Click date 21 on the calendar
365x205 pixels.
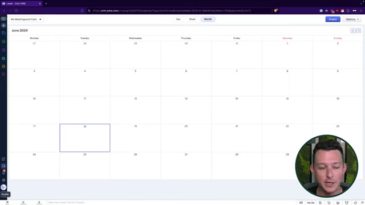coord(237,126)
